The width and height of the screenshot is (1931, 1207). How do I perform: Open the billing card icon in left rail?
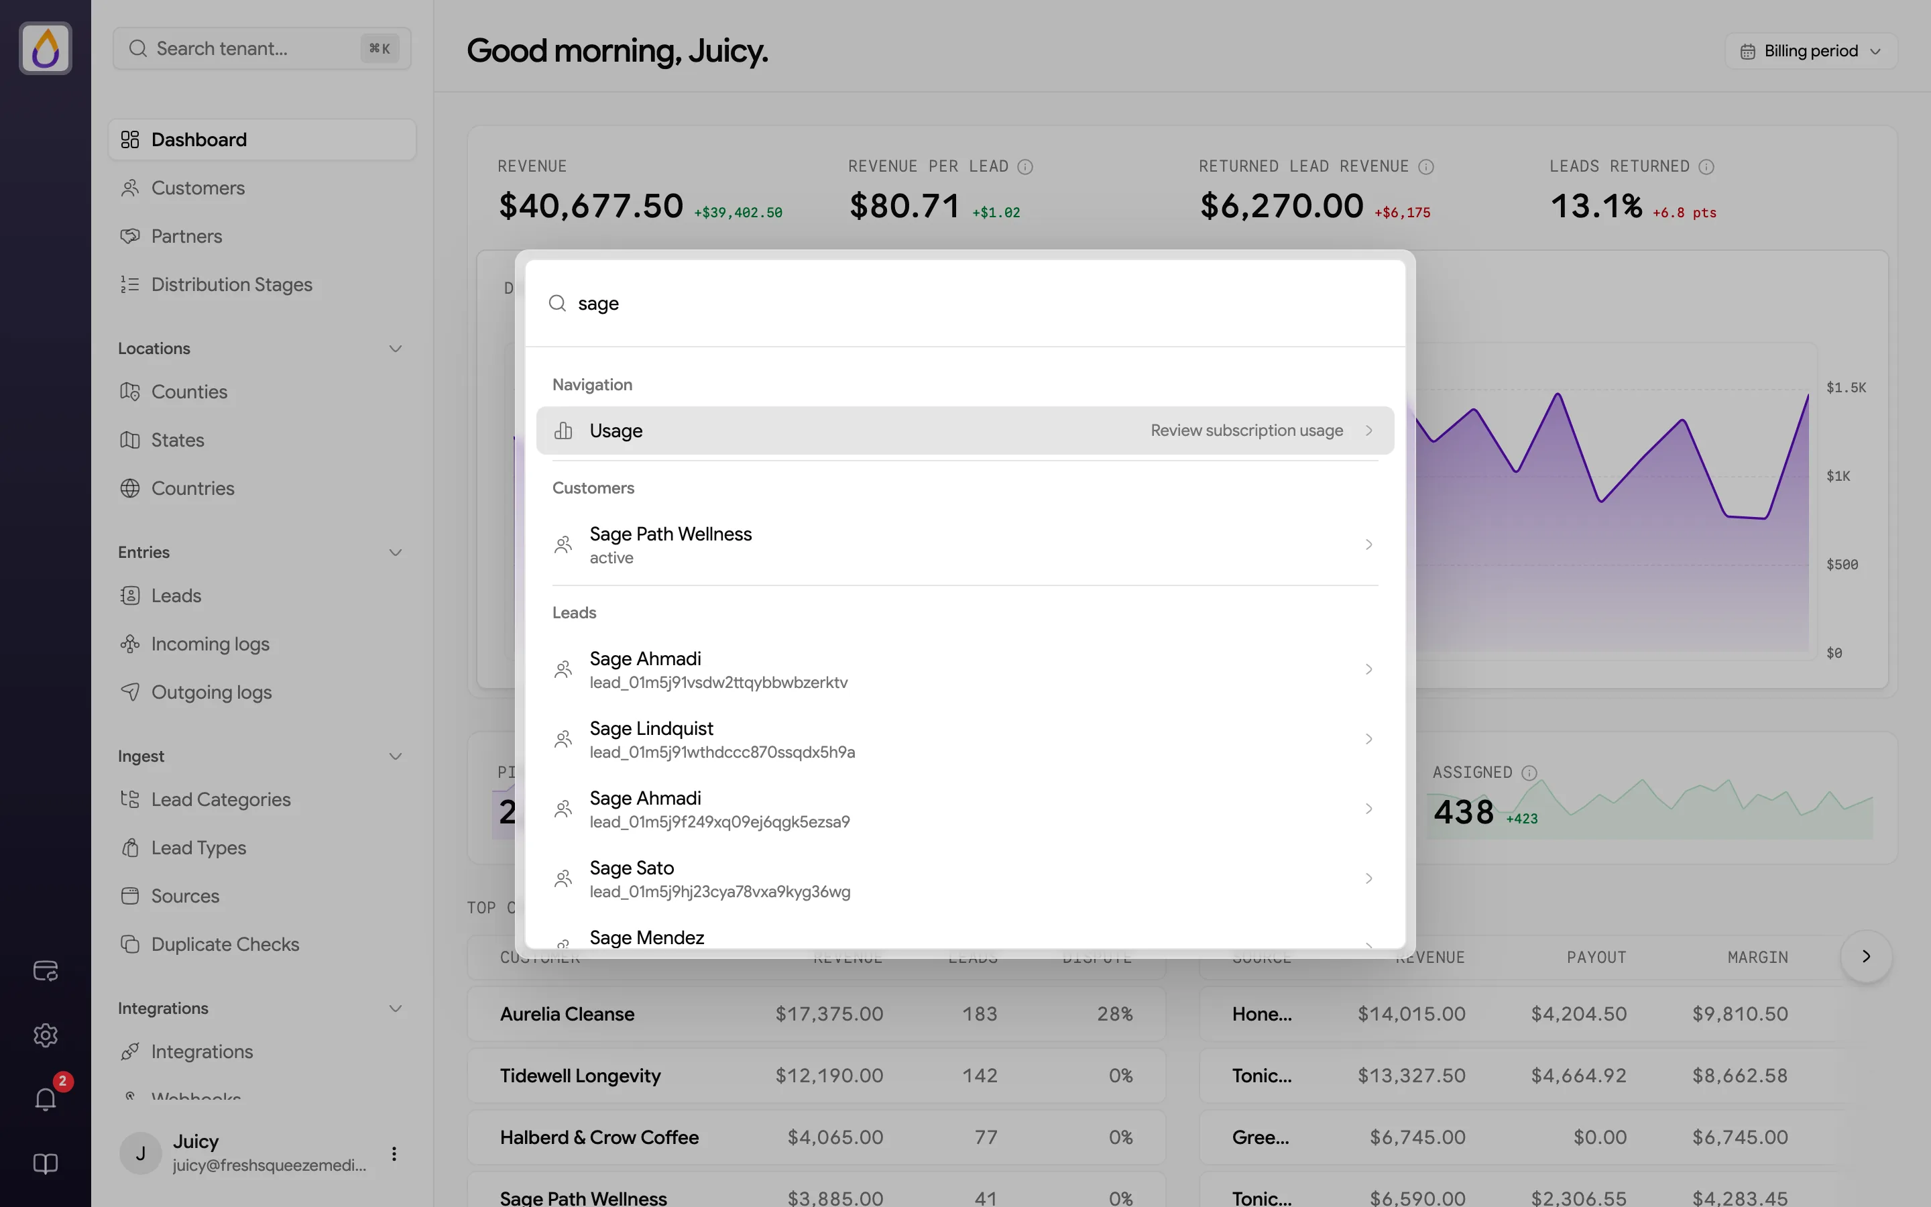pos(46,971)
